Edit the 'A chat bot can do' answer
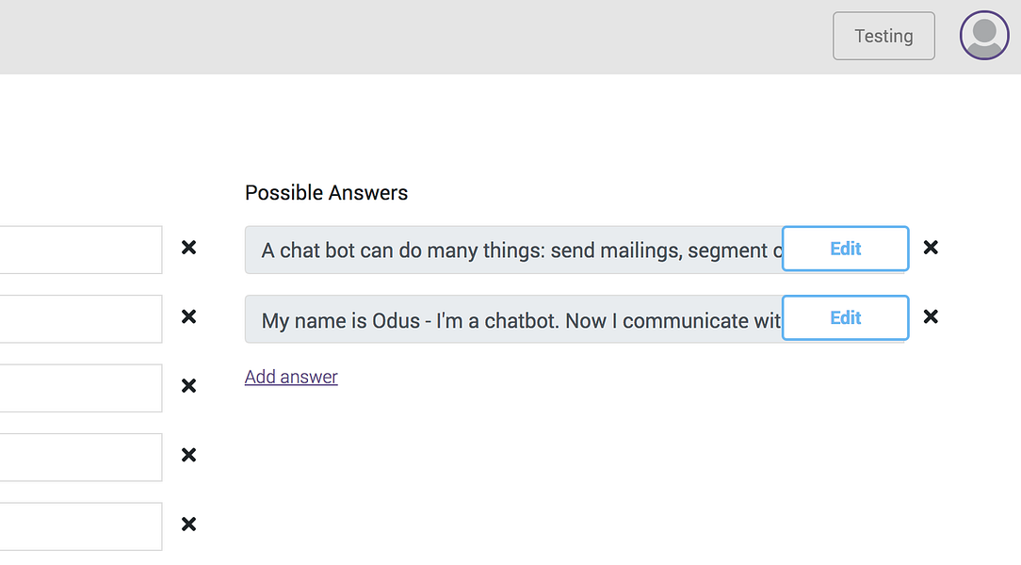The width and height of the screenshot is (1021, 565). pyautogui.click(x=845, y=249)
